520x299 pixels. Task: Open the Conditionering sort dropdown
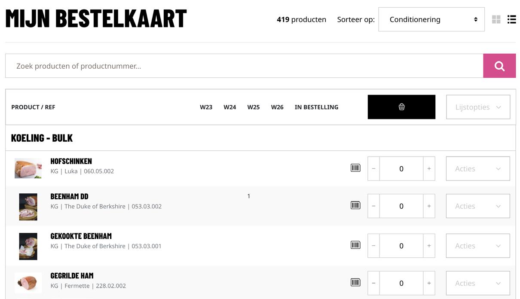pyautogui.click(x=431, y=19)
